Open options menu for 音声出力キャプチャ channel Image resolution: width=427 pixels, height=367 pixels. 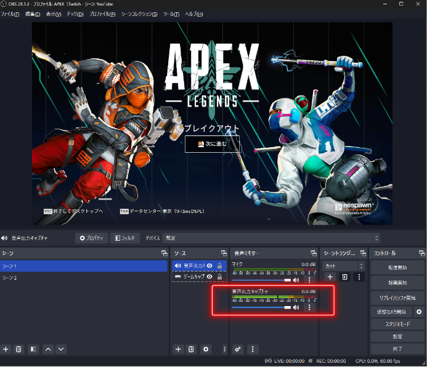(309, 307)
